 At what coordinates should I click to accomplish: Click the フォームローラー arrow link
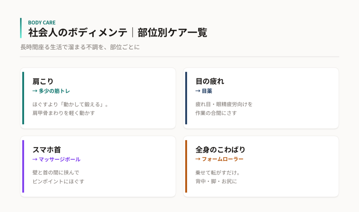point(219,159)
